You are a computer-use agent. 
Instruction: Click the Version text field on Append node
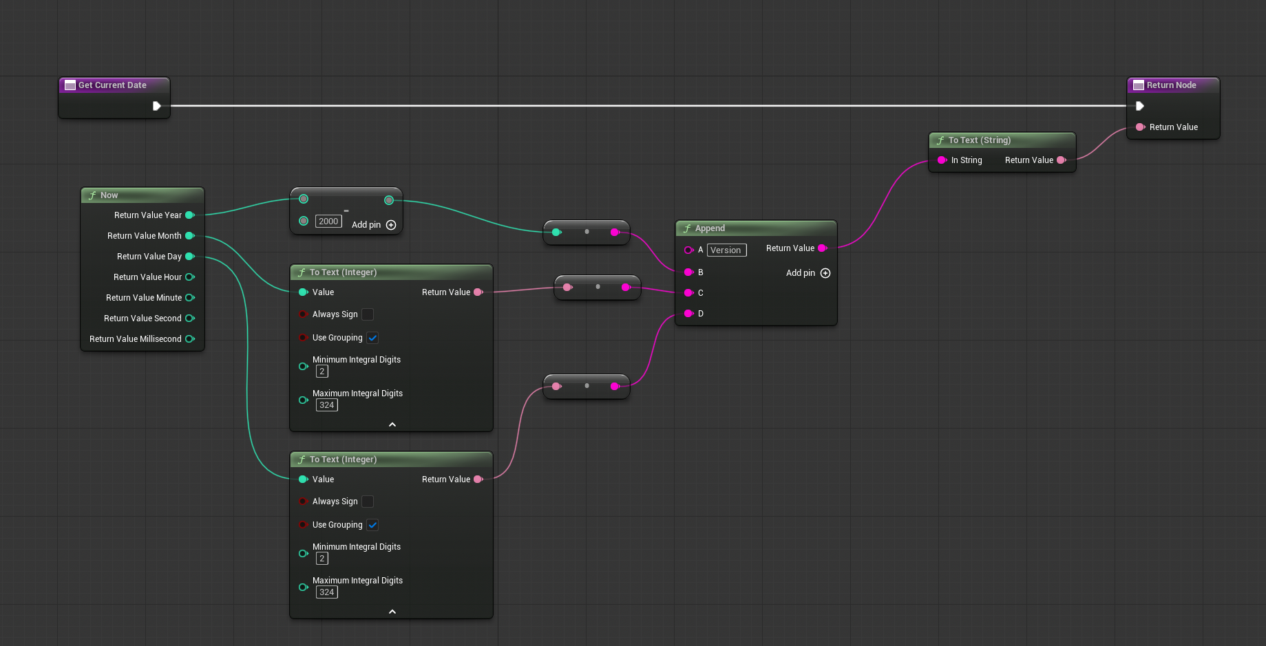726,250
